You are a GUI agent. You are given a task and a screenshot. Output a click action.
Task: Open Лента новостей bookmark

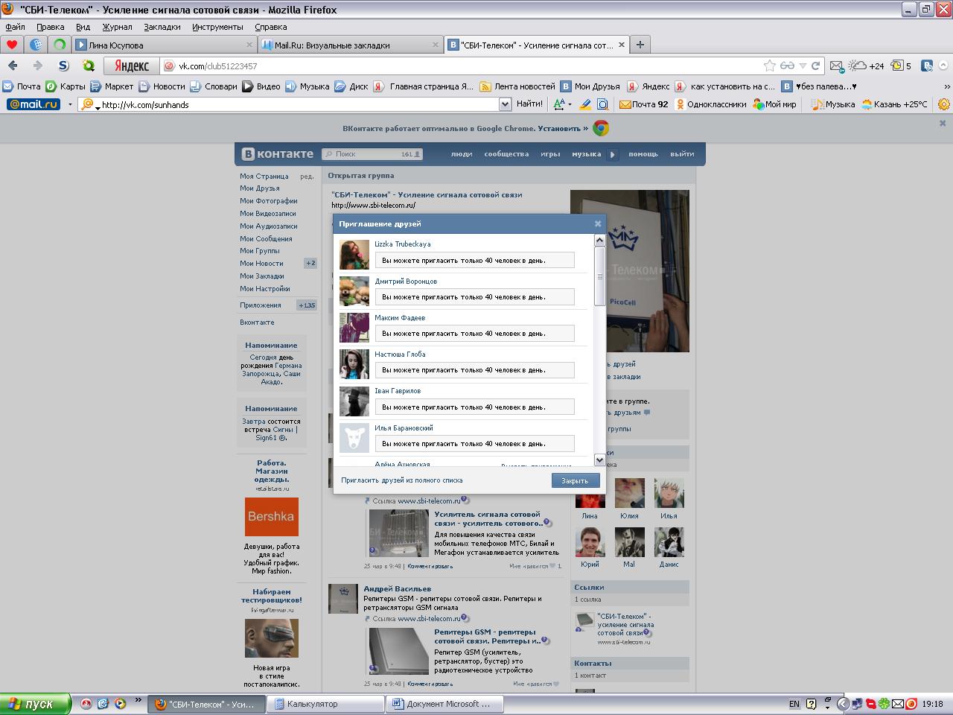pyautogui.click(x=517, y=86)
